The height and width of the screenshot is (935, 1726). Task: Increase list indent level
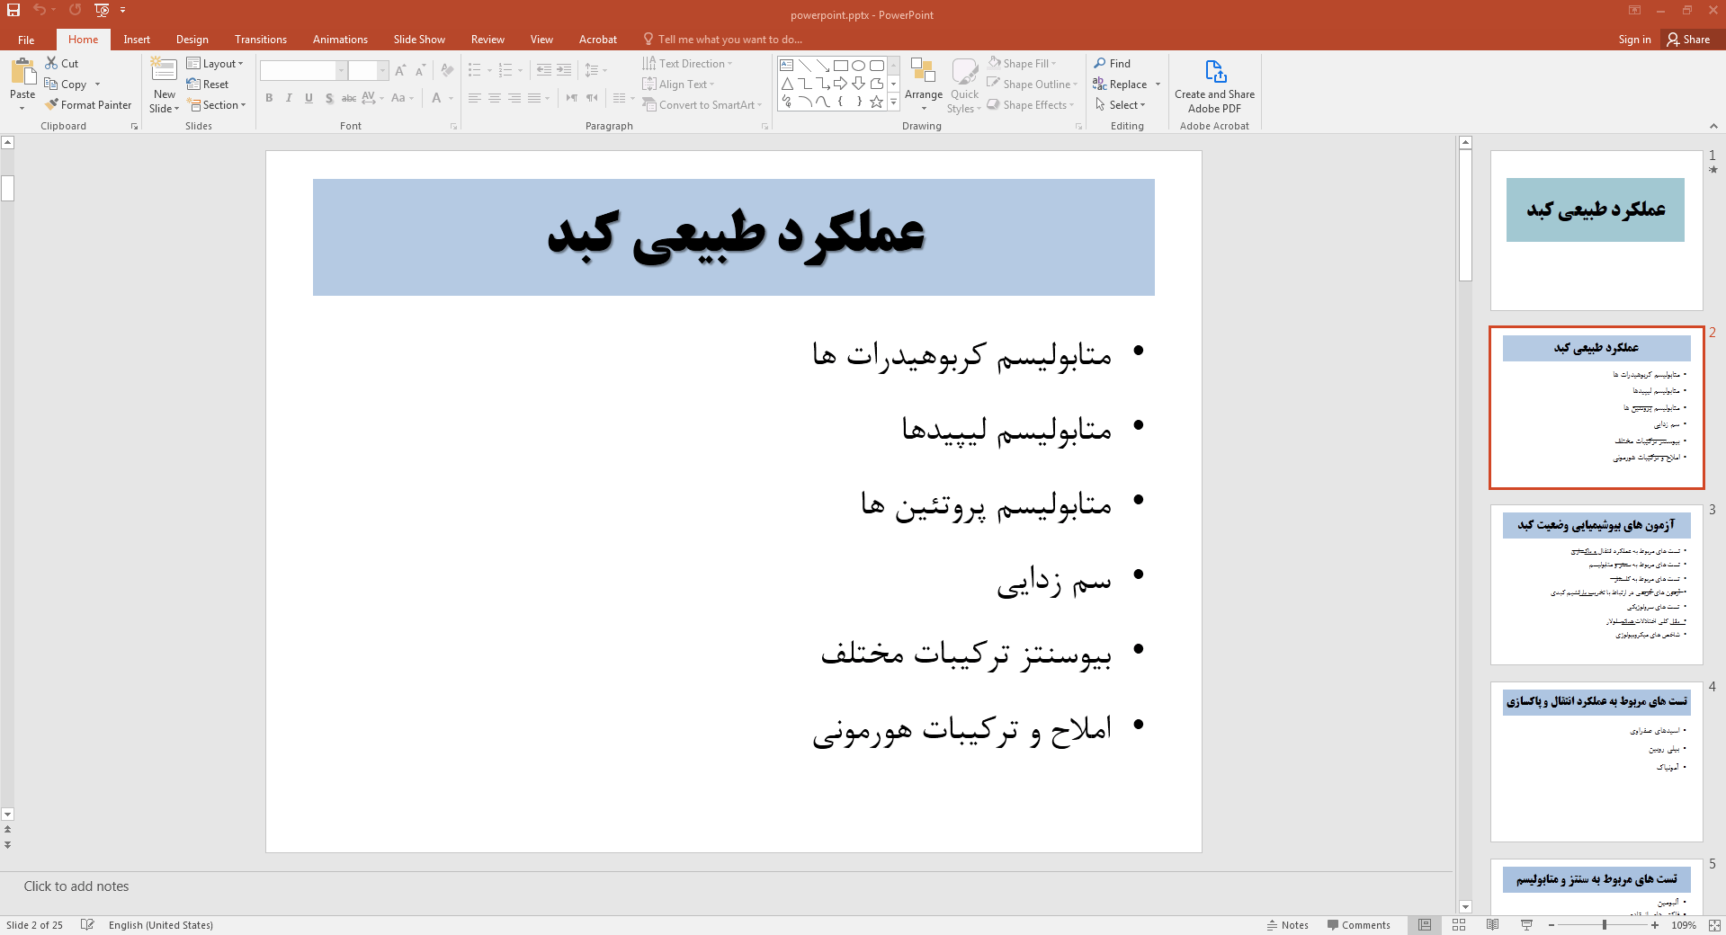click(x=564, y=70)
